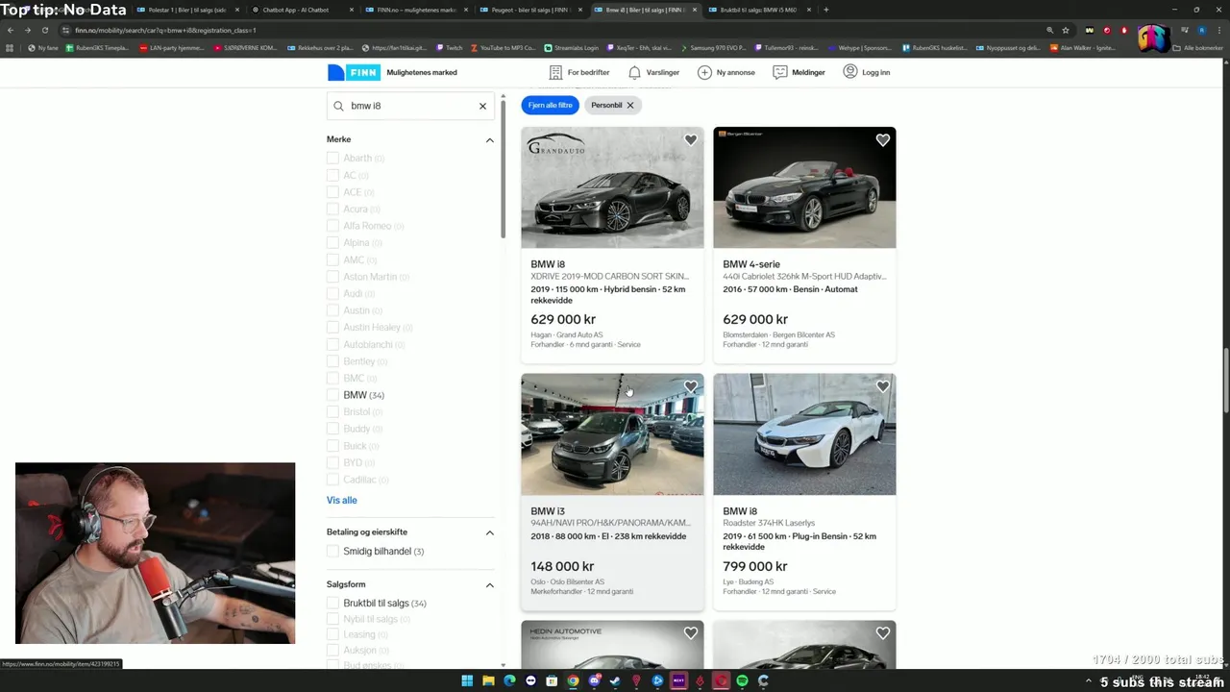Collapse the Salgsform section

tap(489, 584)
